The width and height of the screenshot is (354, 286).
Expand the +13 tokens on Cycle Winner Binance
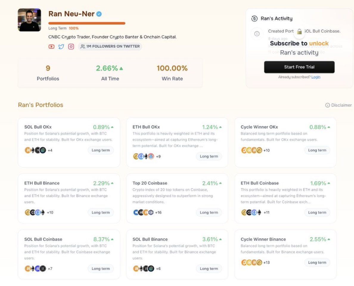(266, 263)
